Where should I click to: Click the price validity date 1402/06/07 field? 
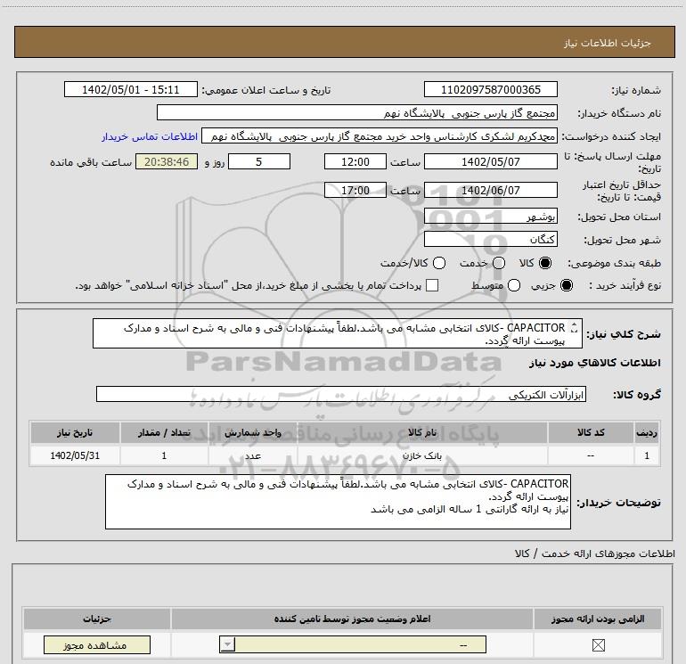(x=490, y=190)
